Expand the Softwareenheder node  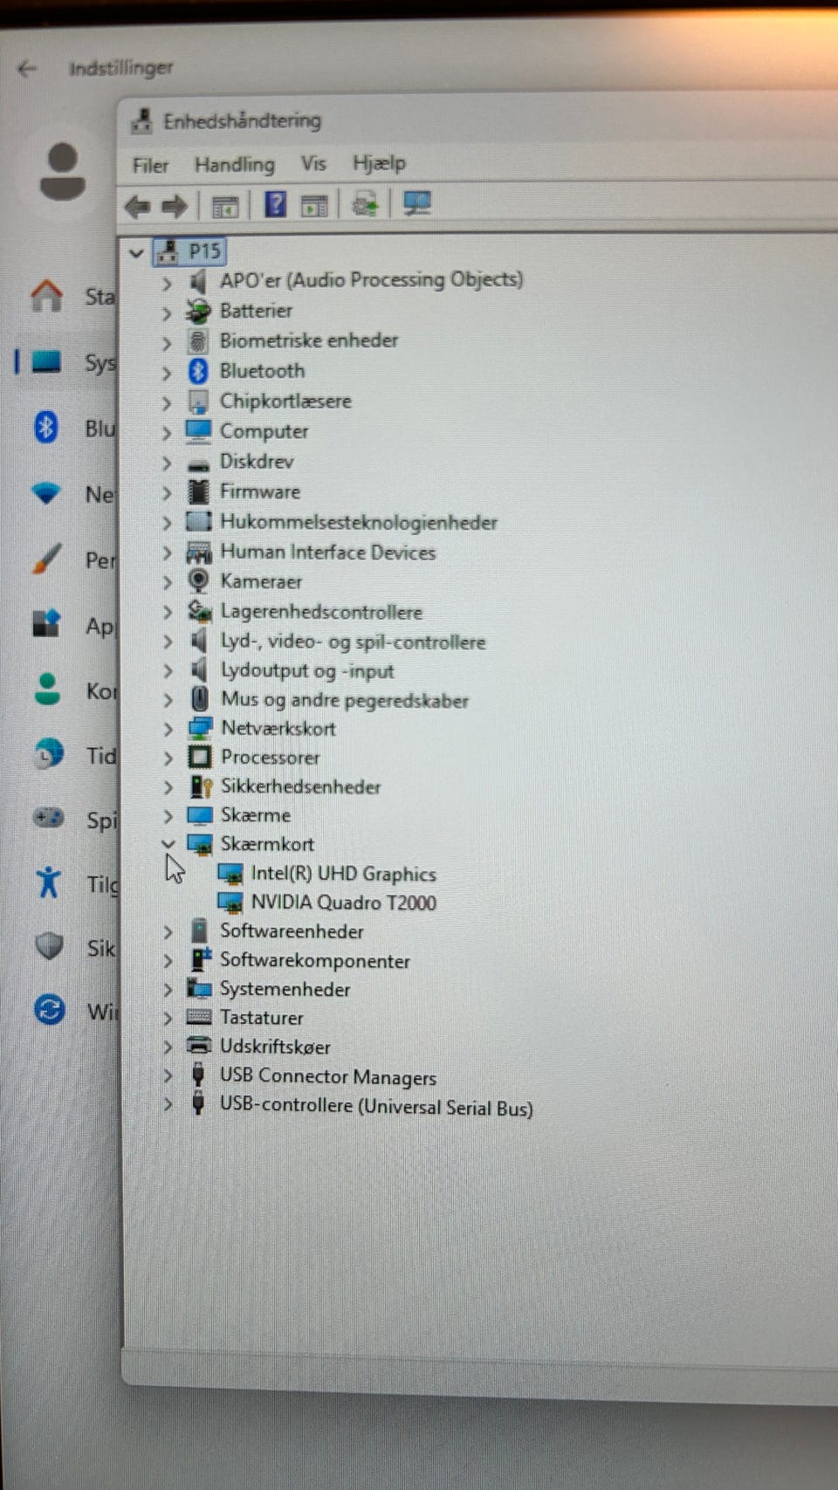(168, 932)
